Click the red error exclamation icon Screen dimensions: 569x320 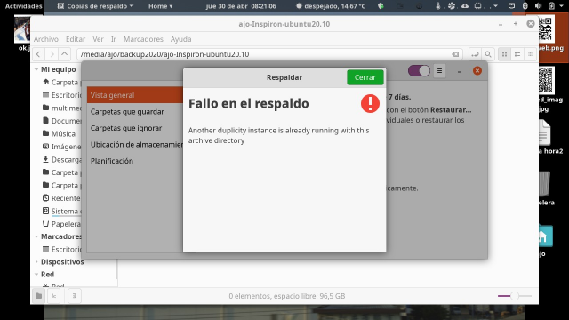pyautogui.click(x=370, y=104)
